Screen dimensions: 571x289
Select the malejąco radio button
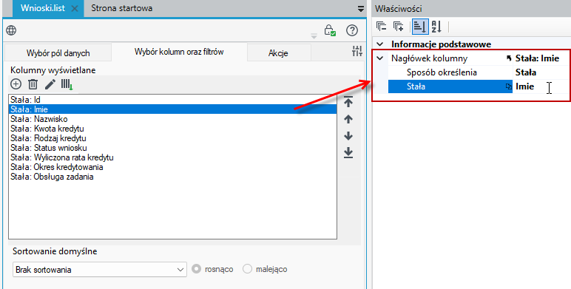point(247,269)
